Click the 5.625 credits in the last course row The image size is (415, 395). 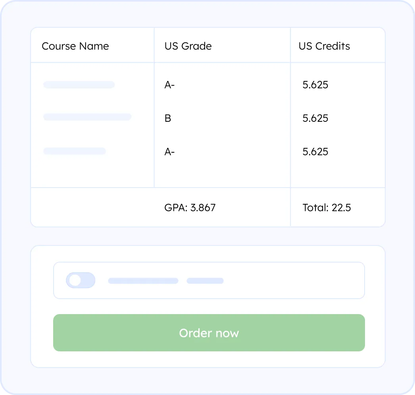click(315, 152)
